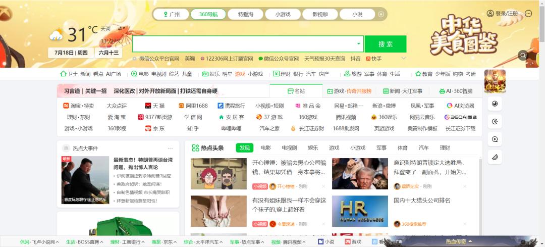Click the 热点头条 green grid icon
545x247 pixels.
tap(195, 148)
